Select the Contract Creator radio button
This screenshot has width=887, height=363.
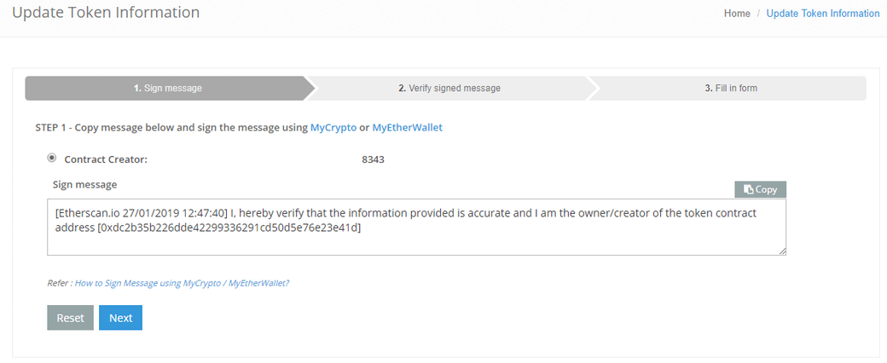pos(52,158)
